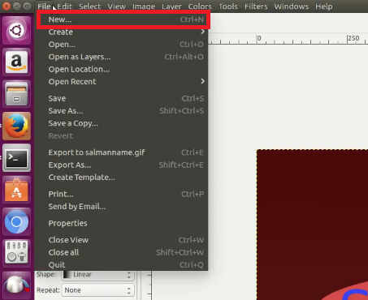Open the Filters menu
The width and height of the screenshot is (368, 300).
tap(256, 6)
